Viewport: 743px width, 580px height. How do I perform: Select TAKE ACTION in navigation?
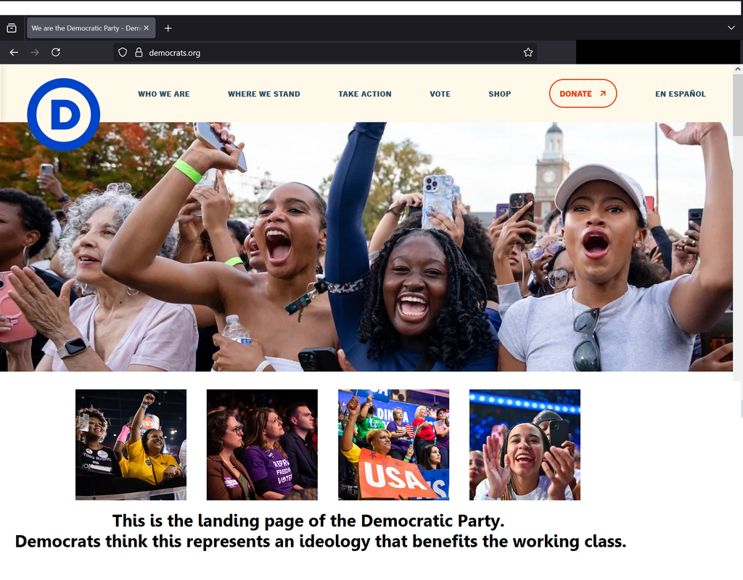point(365,94)
